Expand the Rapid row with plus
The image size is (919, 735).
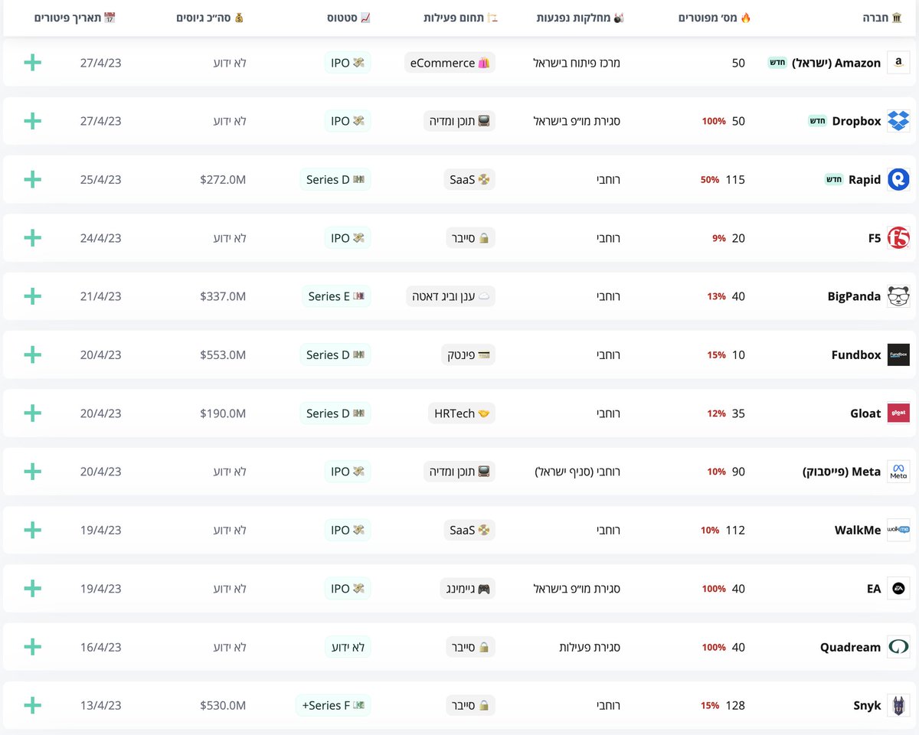[32, 179]
